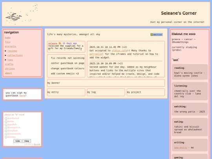The height and width of the screenshot is (159, 212).
Task: Click the 'Seleane's Corner' site title
Action: click(179, 13)
